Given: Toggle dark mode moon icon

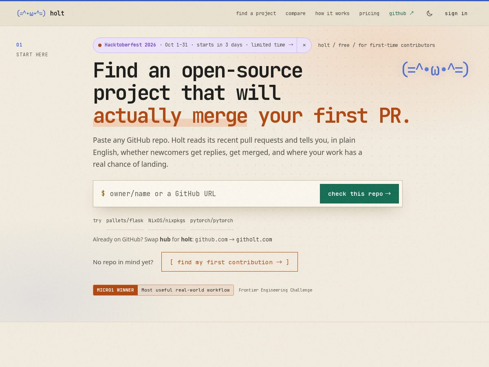Looking at the screenshot, I should click(x=430, y=13).
